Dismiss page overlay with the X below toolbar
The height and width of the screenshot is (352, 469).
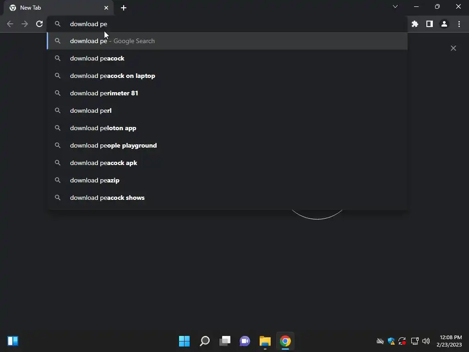click(453, 48)
